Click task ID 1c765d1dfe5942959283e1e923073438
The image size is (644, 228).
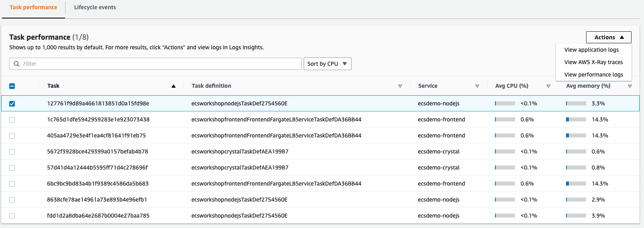click(x=98, y=119)
